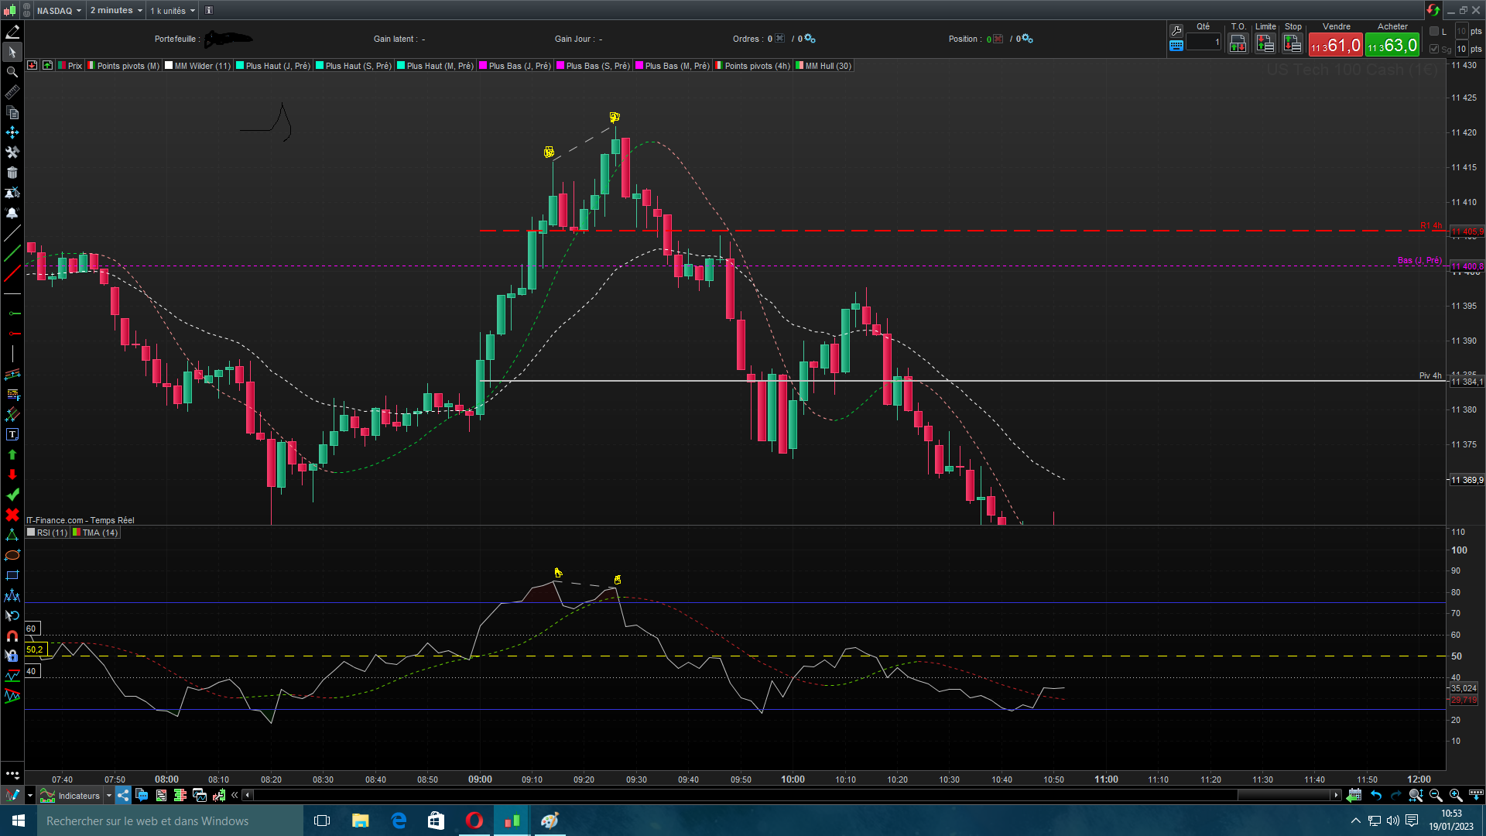Open the RSI (11) indicator tab
The width and height of the screenshot is (1486, 836).
[51, 533]
